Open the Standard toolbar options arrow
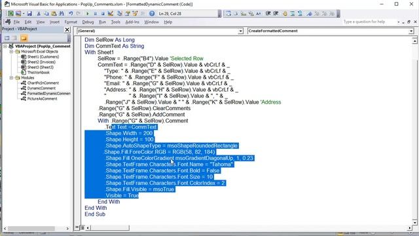 (220, 14)
